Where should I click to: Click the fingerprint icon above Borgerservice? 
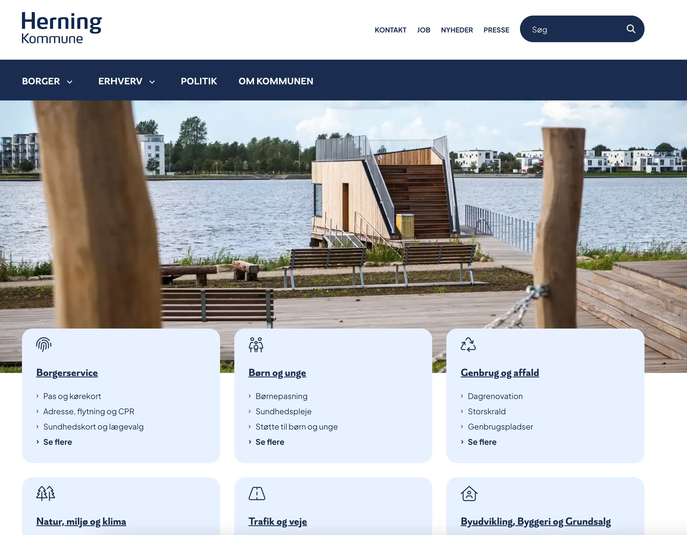click(x=44, y=345)
